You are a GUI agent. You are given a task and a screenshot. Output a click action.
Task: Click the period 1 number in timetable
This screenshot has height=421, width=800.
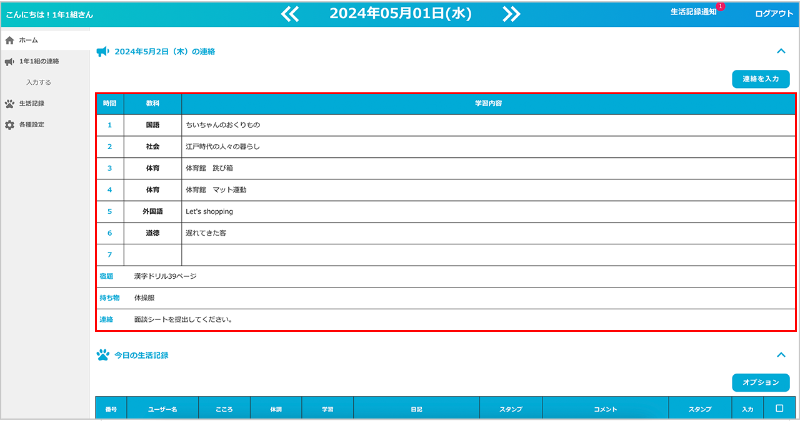(109, 125)
